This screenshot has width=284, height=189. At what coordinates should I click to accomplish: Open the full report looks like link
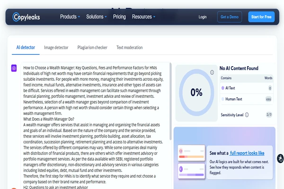tap(247, 153)
